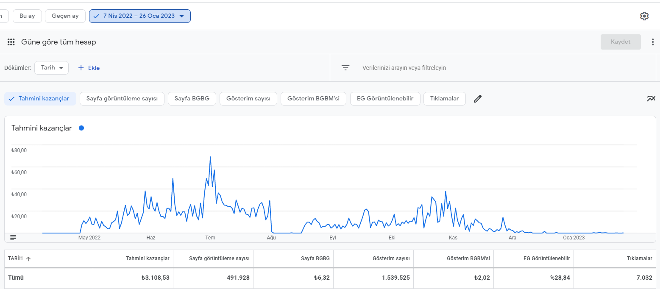This screenshot has height=289, width=660.
Task: Click the Kaydet button
Action: click(621, 42)
